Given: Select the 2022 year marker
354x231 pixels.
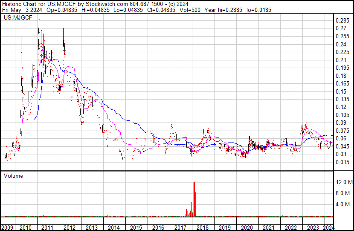Looking at the screenshot, I should [x=291, y=228].
